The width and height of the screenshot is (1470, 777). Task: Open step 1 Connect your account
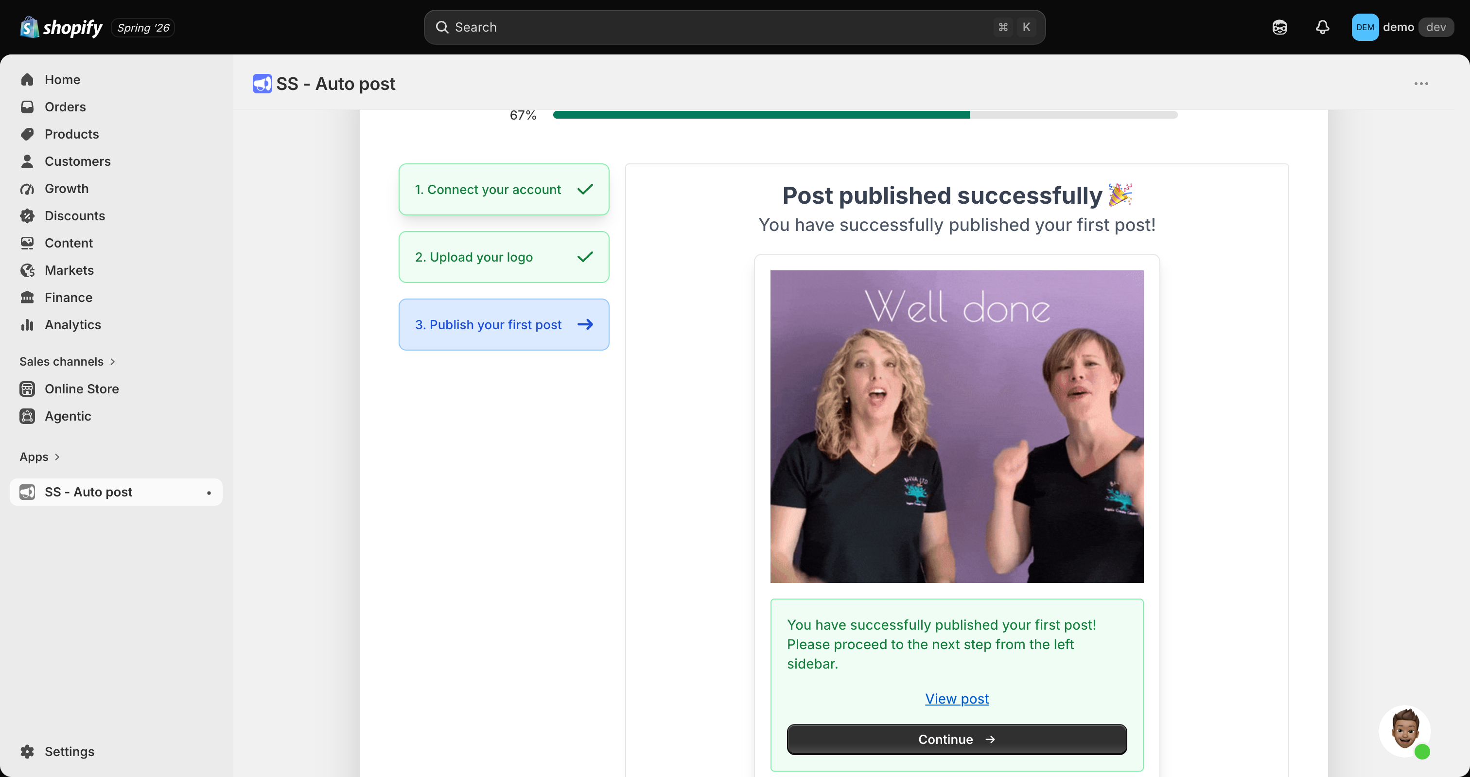[504, 190]
